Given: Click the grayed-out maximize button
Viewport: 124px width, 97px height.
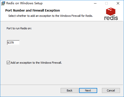Looking at the screenshot, I should coord(106,3).
